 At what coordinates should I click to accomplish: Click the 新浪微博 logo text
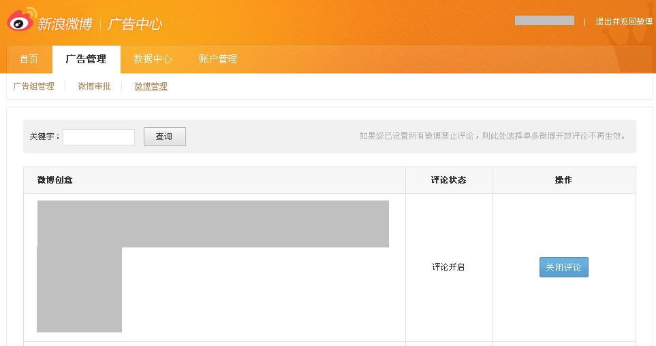tap(65, 24)
